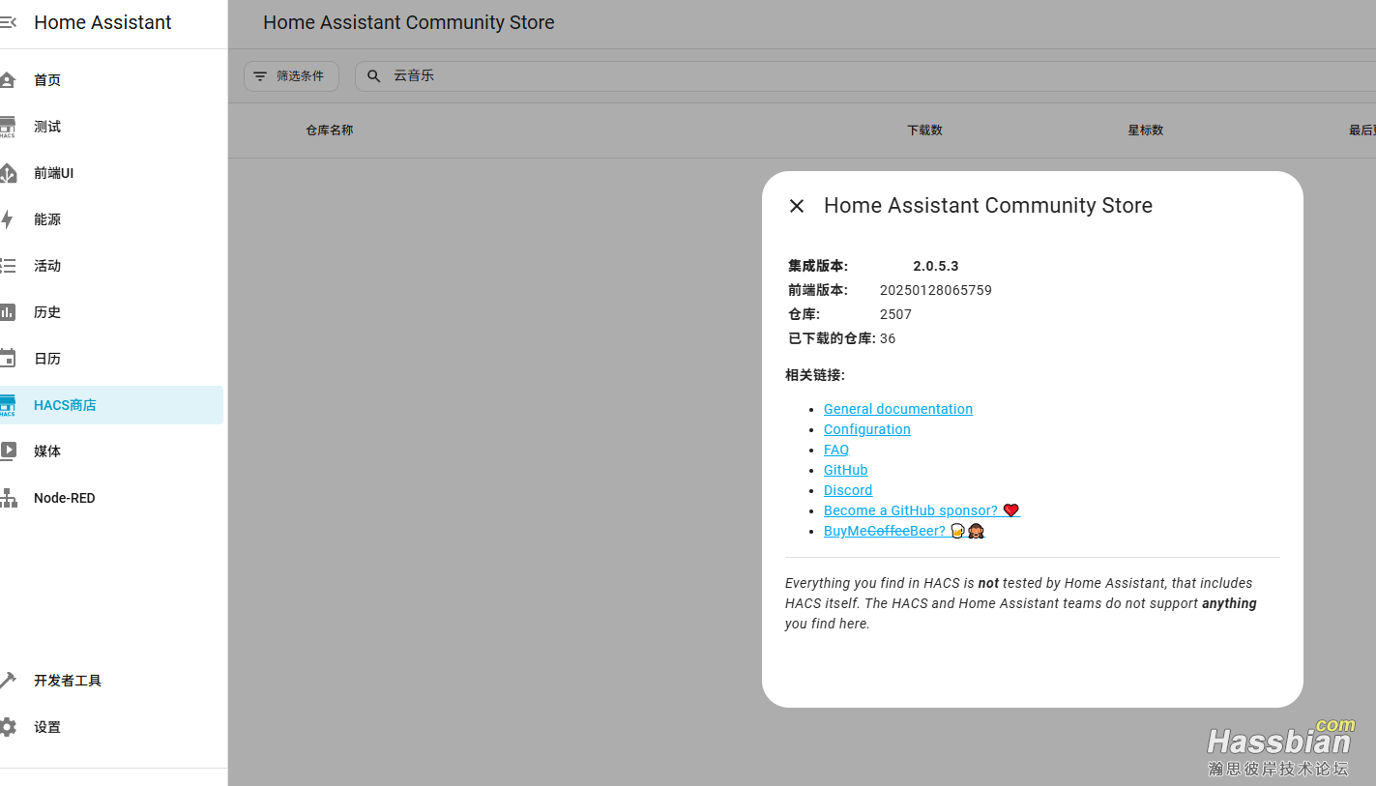This screenshot has width=1376, height=786.
Task: Open 前端UI sidebar entry
Action: click(x=53, y=173)
